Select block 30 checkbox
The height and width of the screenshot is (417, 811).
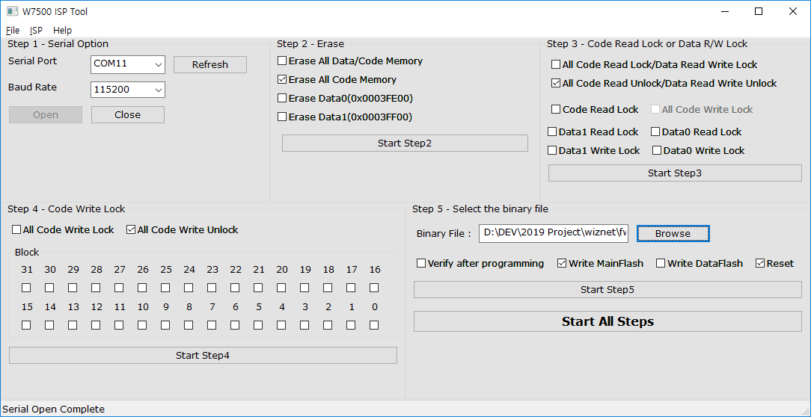click(49, 288)
